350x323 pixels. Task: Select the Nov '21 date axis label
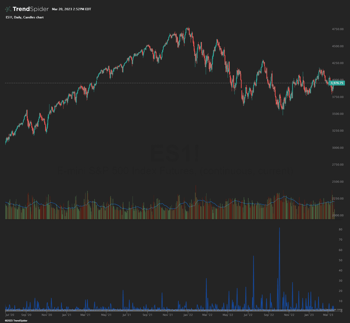pos(167,315)
